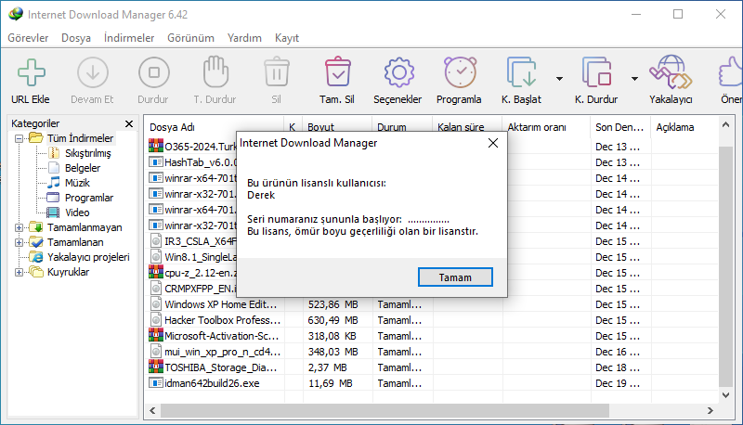Select the Kuyruklar folder
The height and width of the screenshot is (425, 743).
pos(68,272)
